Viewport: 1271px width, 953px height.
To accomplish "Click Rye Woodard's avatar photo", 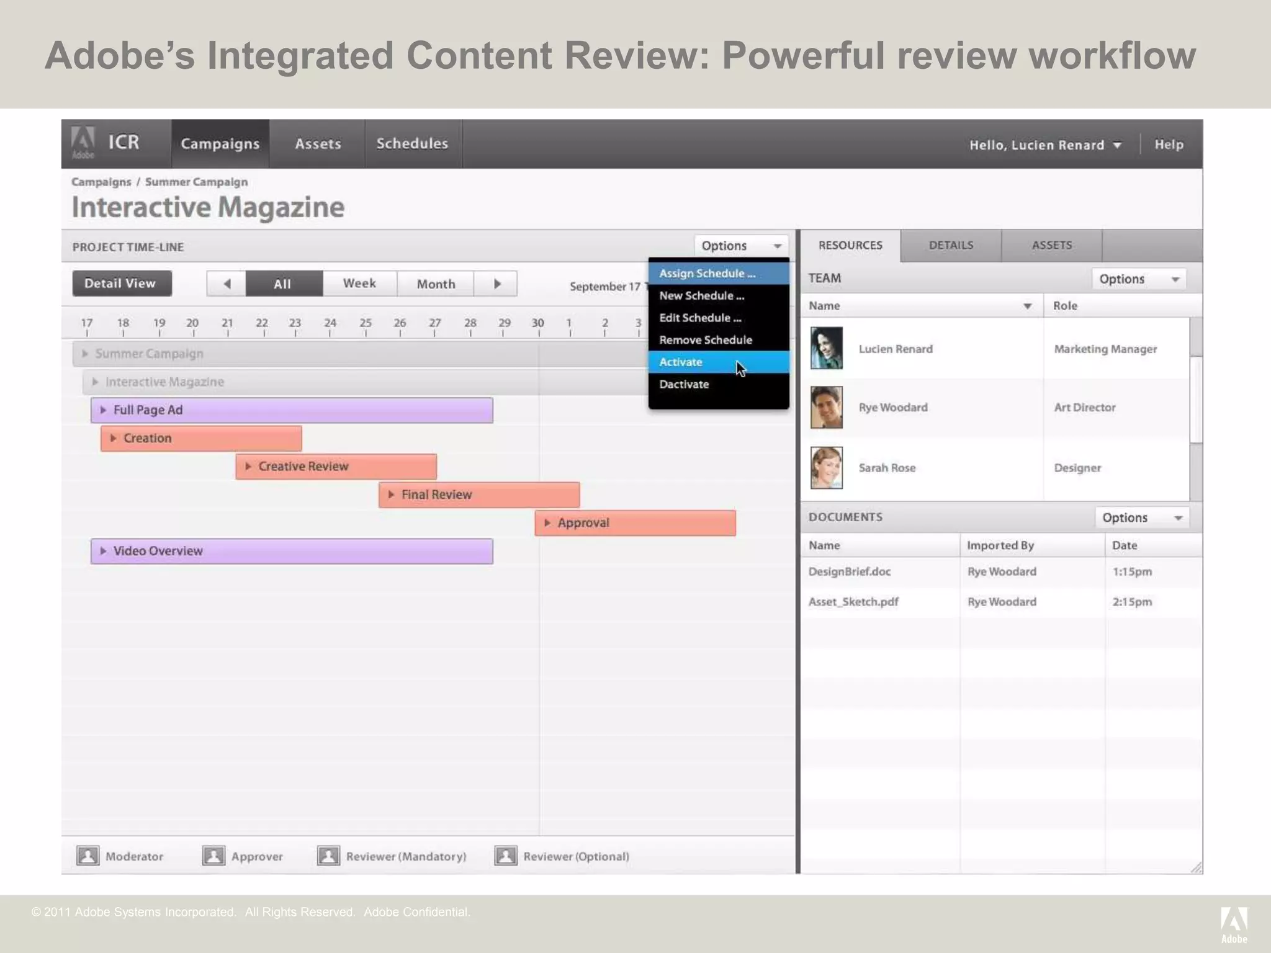I will point(827,408).
